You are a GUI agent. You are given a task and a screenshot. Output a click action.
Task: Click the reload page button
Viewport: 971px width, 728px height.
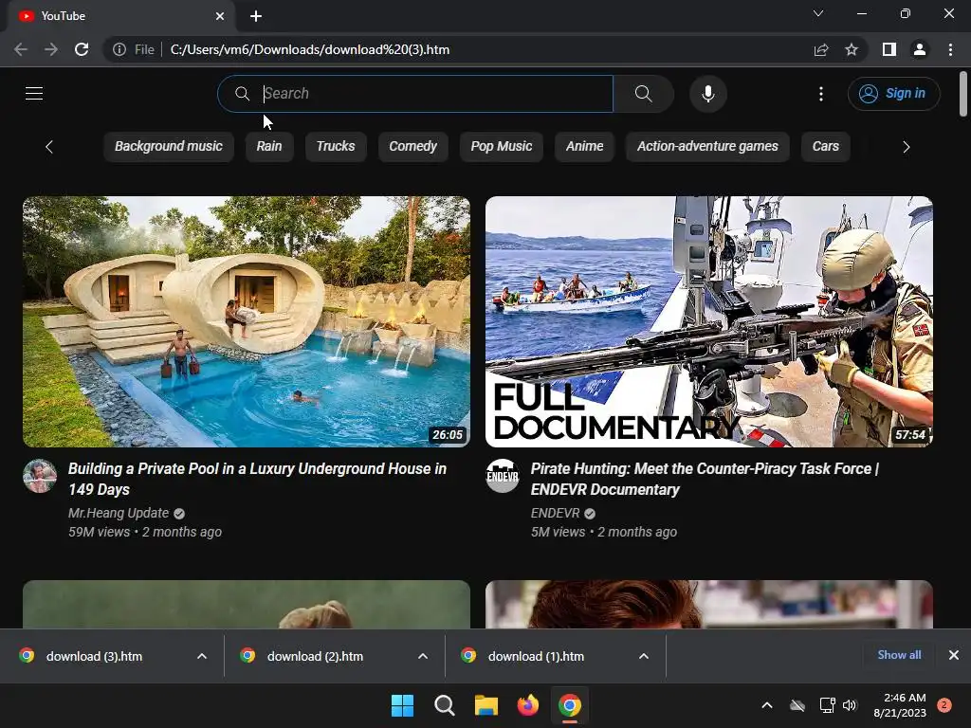coord(82,49)
